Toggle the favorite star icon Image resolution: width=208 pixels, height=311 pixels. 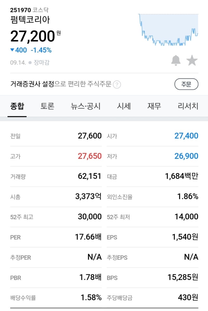tap(192, 60)
